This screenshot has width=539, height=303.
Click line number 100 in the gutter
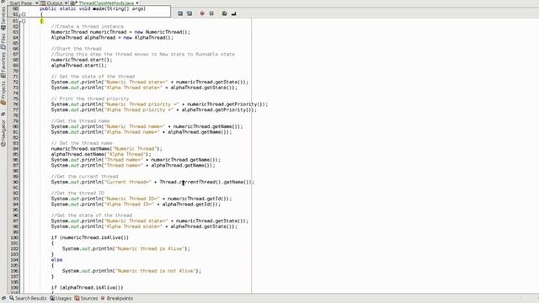click(14, 237)
